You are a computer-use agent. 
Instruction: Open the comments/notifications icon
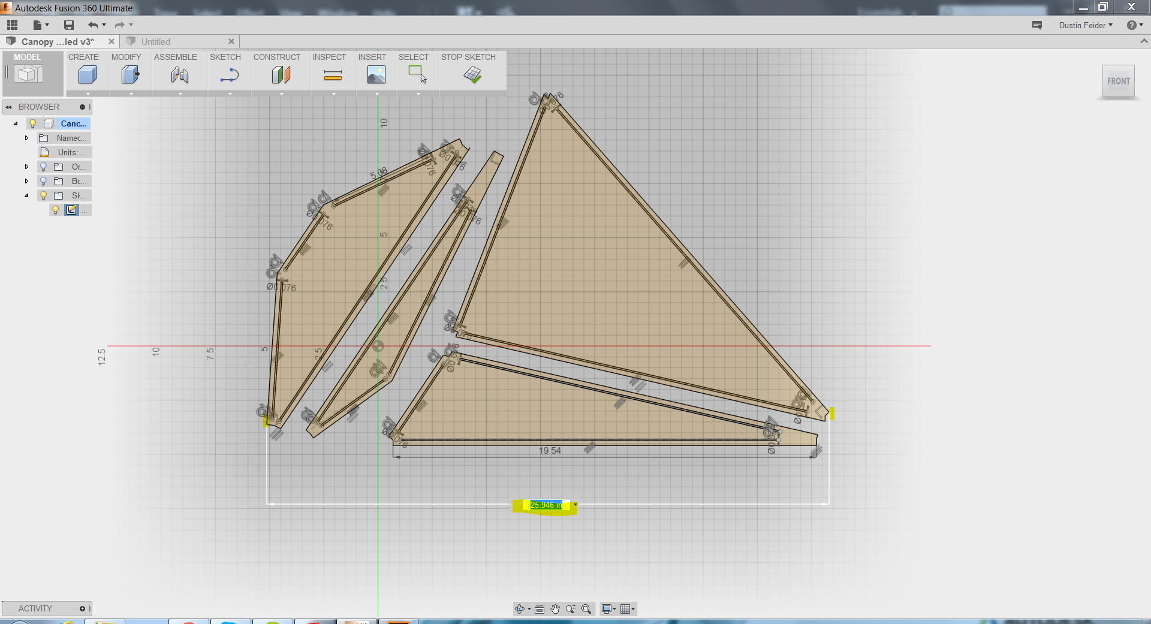(1037, 25)
